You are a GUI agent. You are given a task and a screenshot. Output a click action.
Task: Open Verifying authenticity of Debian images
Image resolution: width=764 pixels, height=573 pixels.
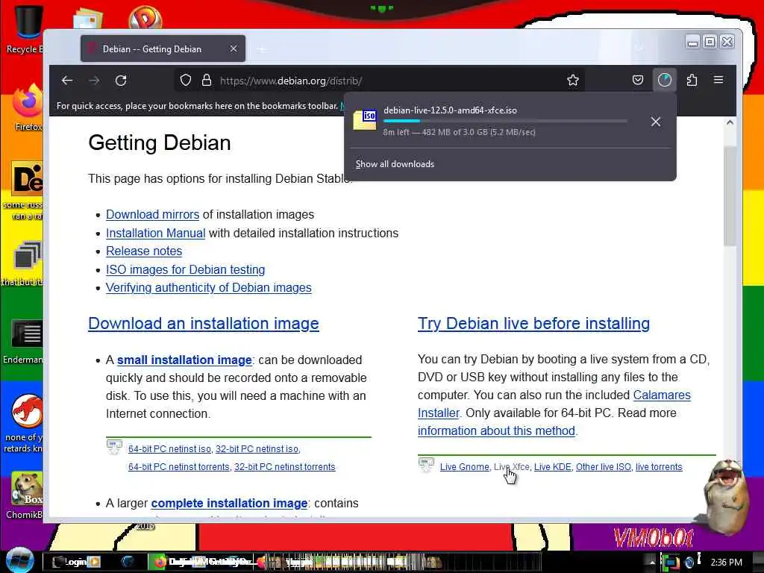tap(209, 287)
